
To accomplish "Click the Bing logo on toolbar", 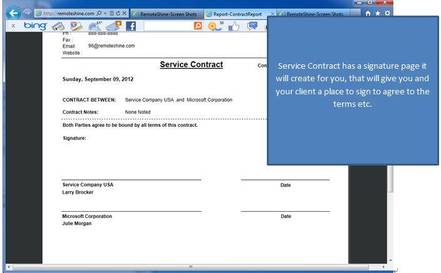I will point(35,26).
